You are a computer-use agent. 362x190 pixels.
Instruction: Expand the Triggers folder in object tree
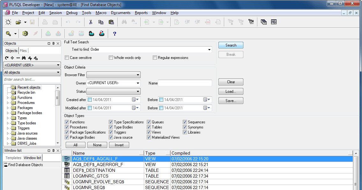[8, 128]
